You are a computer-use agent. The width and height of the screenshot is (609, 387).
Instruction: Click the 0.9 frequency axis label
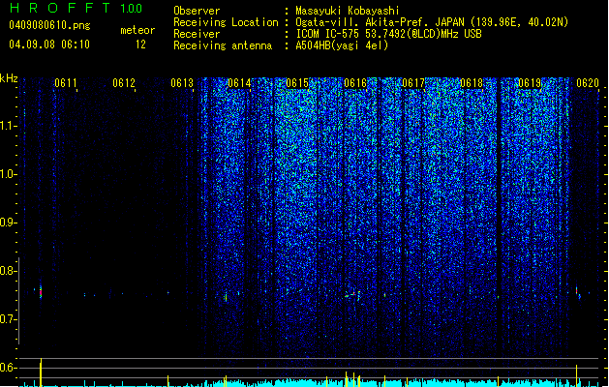(8, 223)
